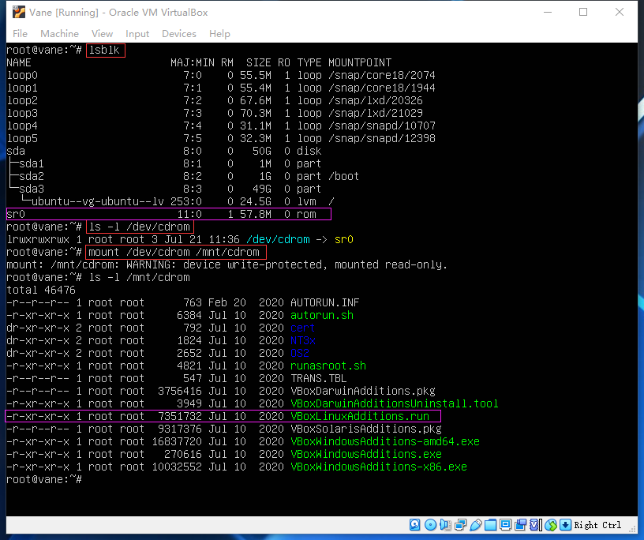Click the 'ls -l /dev/cdrom' command

click(140, 227)
